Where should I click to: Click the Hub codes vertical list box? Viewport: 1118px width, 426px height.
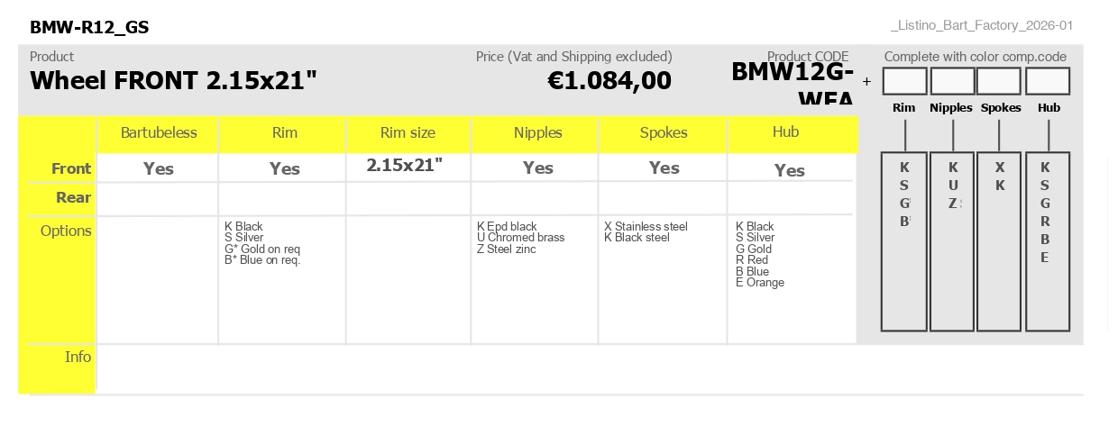[x=1048, y=241]
